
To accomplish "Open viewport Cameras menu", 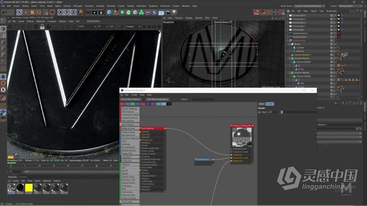I will click(179, 18).
